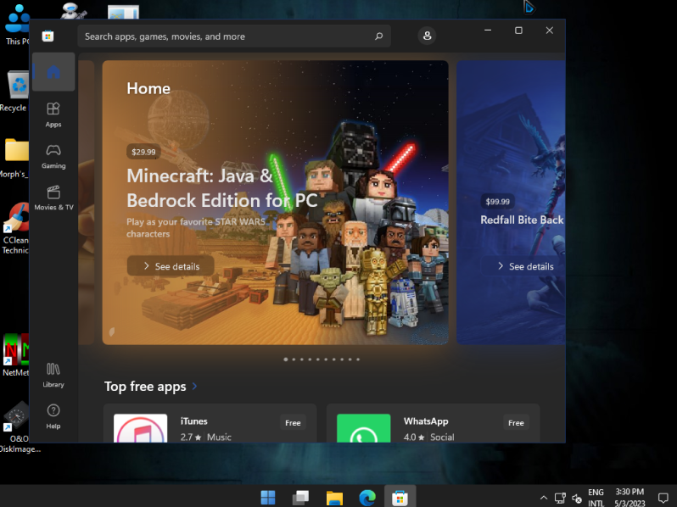Expand Top free apps using the chevron arrow
Image resolution: width=677 pixels, height=507 pixels.
point(195,386)
